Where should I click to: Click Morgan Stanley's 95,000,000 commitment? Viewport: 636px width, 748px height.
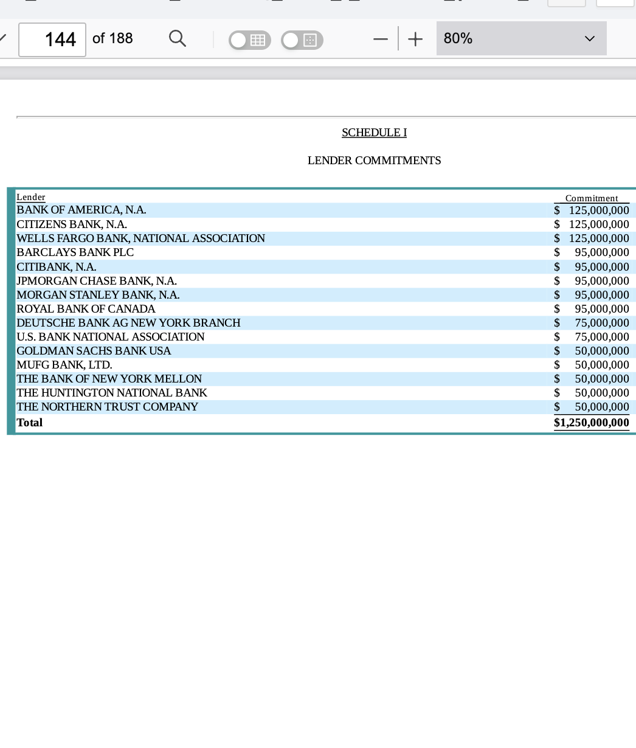pyautogui.click(x=602, y=295)
